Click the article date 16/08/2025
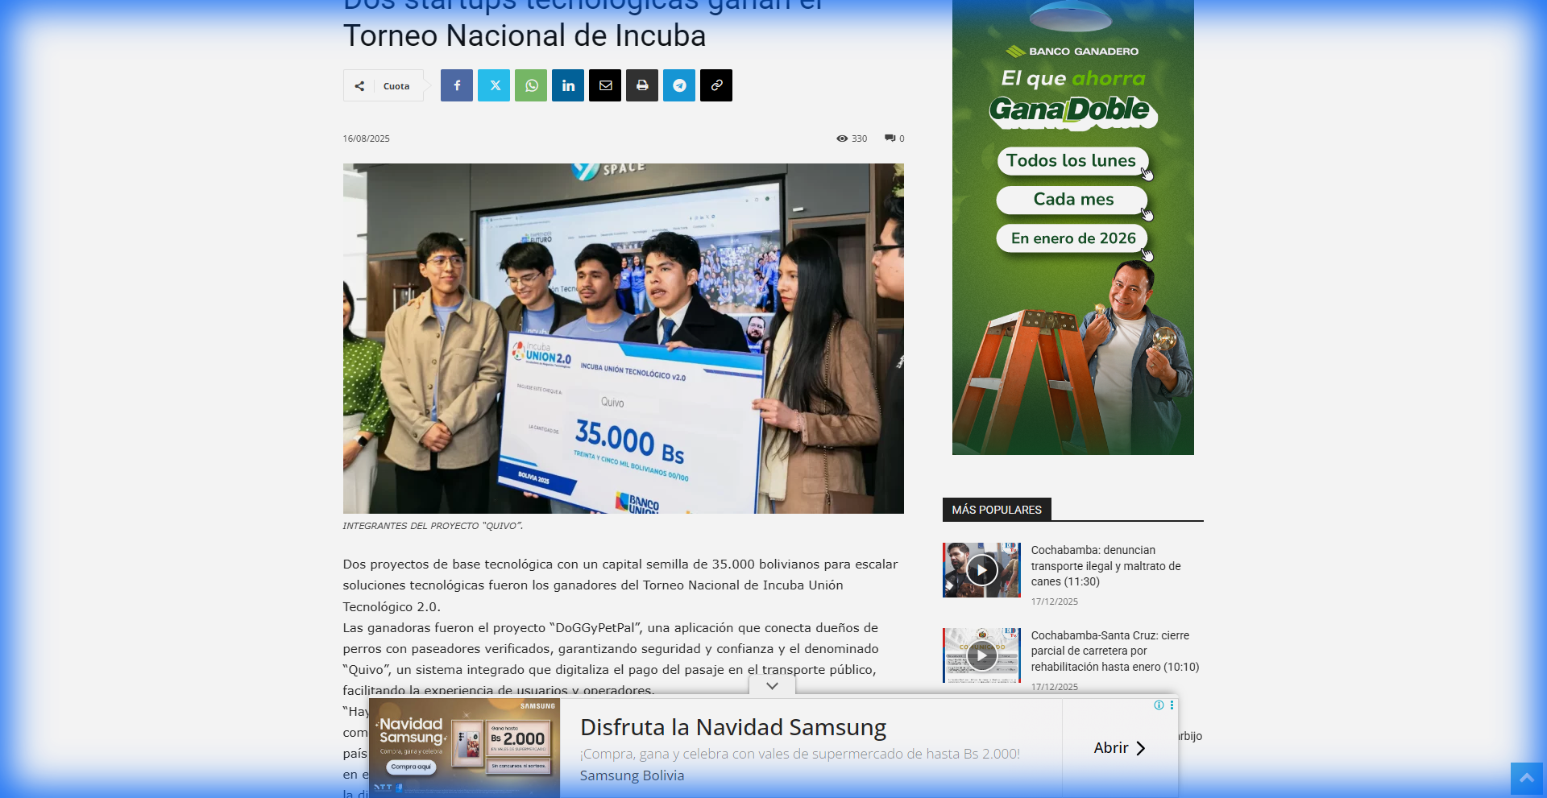Screen dimensions: 1547x798 (367, 139)
